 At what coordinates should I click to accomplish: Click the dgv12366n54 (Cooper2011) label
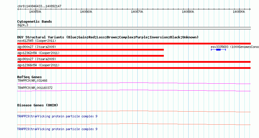(x=38, y=65)
